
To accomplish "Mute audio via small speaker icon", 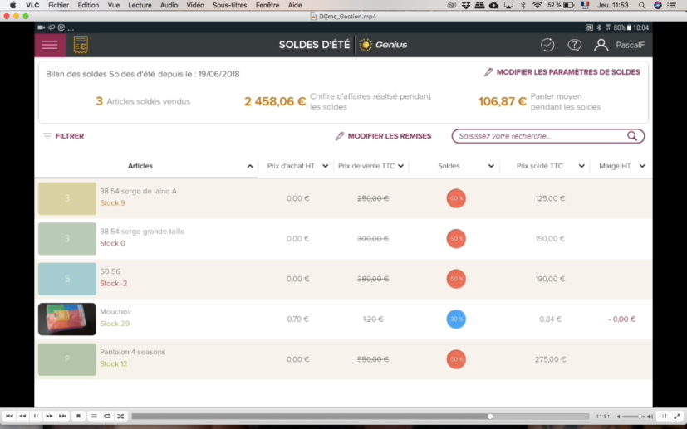I will click(618, 417).
